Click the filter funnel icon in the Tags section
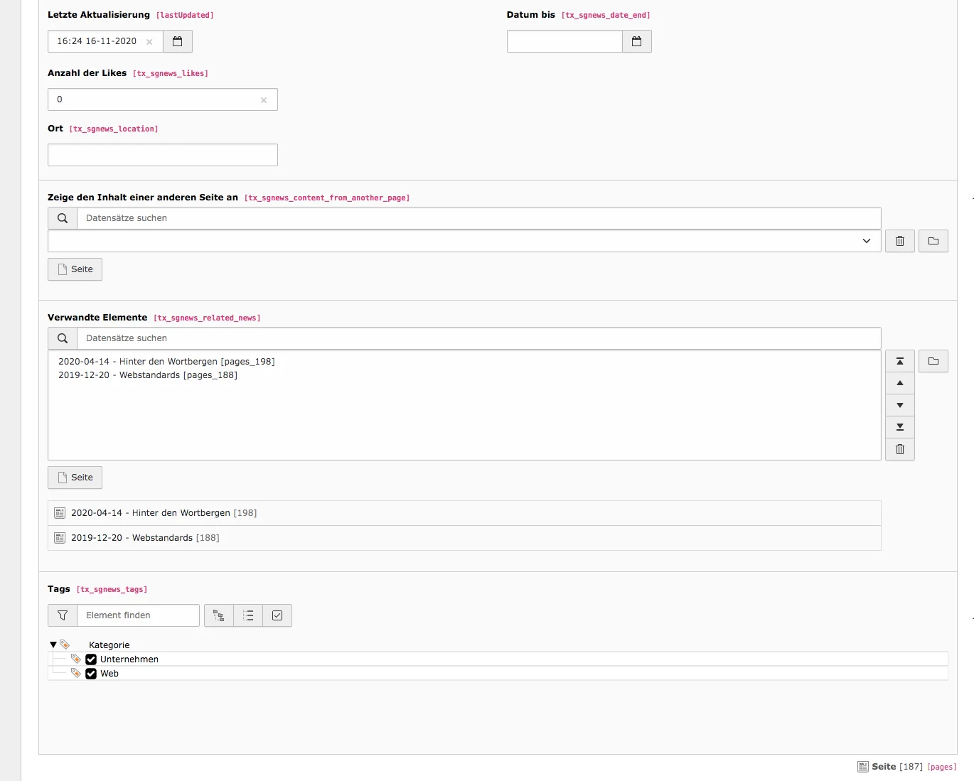 tap(62, 615)
